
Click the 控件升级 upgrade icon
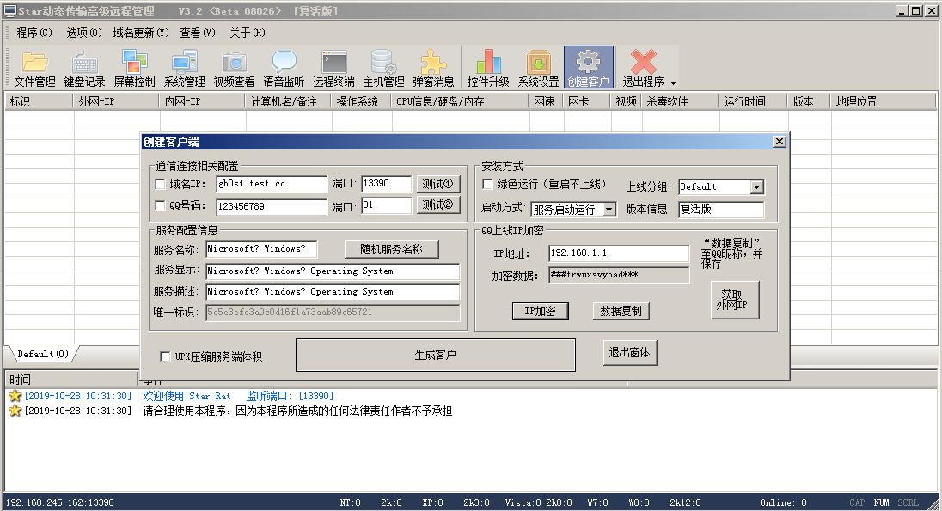(488, 67)
